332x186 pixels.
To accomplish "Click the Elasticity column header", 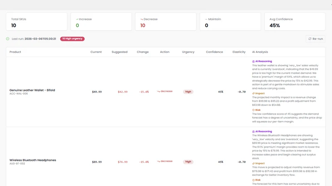I will pyautogui.click(x=239, y=52).
